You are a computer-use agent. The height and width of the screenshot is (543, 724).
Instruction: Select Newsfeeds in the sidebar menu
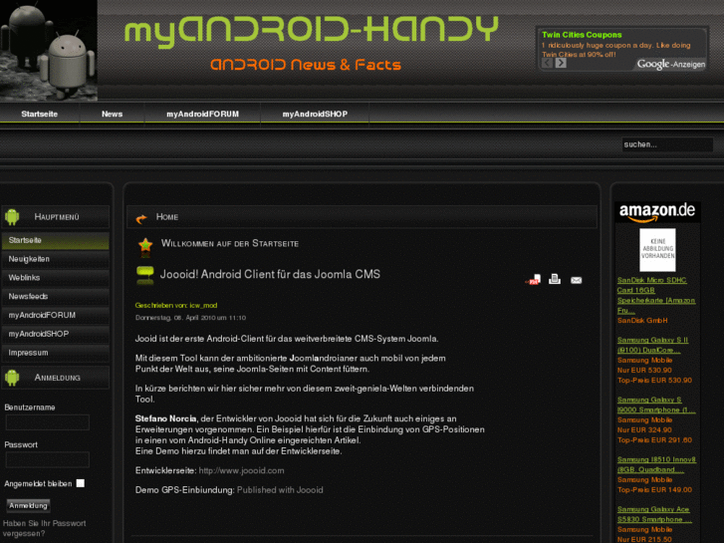(56, 296)
